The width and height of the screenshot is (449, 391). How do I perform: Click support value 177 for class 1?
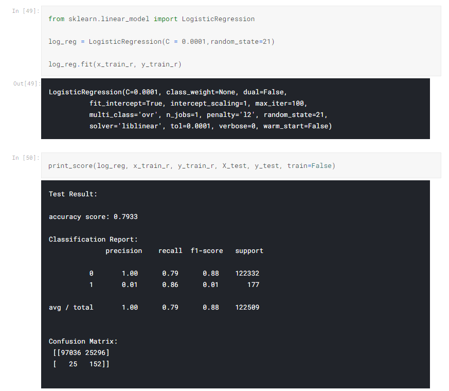coord(253,285)
